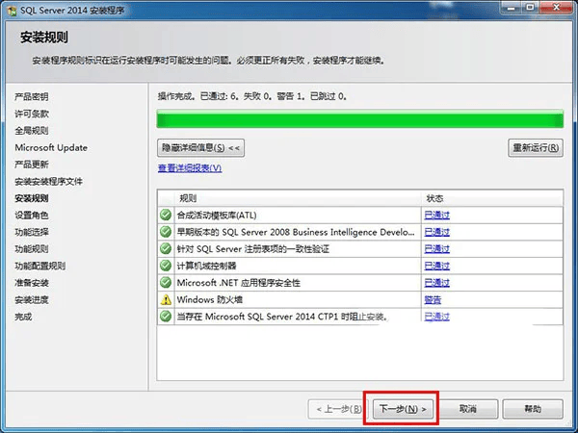Click rule text 合成活动模板库(ATL)
This screenshot has width=578, height=433.
click(x=217, y=215)
